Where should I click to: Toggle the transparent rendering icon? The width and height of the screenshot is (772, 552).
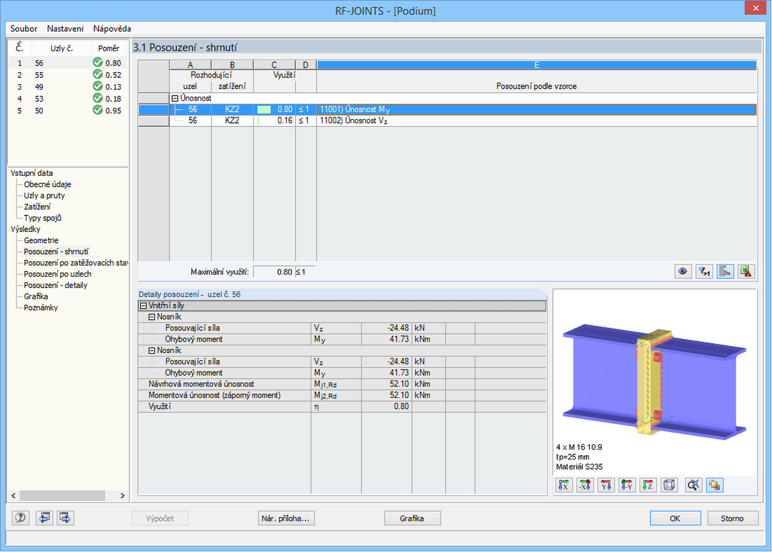[715, 485]
